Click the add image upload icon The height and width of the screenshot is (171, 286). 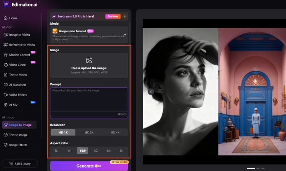click(x=89, y=60)
